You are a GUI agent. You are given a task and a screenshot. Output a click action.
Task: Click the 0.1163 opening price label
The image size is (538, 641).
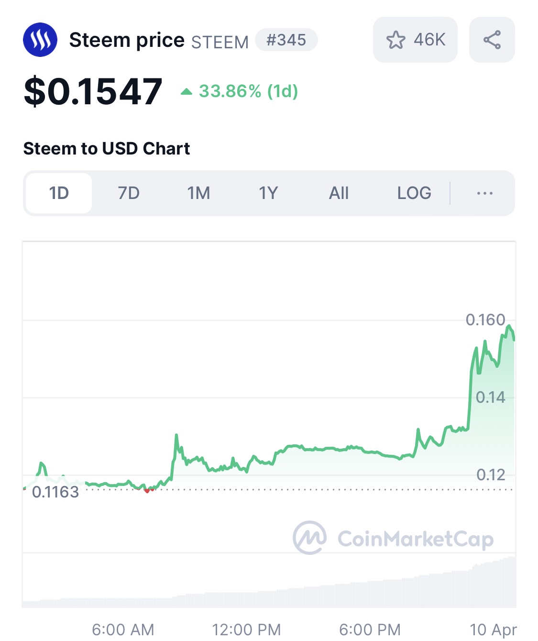tap(55, 492)
